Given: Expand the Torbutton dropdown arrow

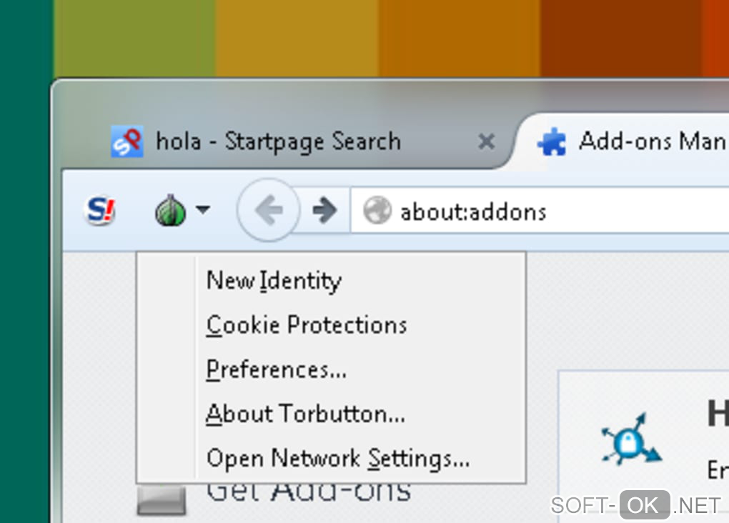Looking at the screenshot, I should point(203,209).
